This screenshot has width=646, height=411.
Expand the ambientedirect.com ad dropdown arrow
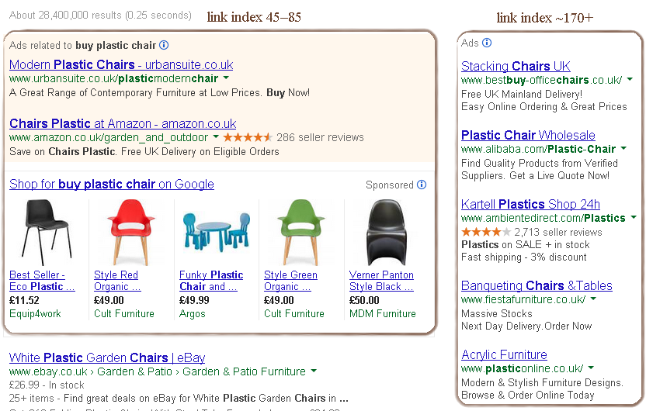click(633, 219)
